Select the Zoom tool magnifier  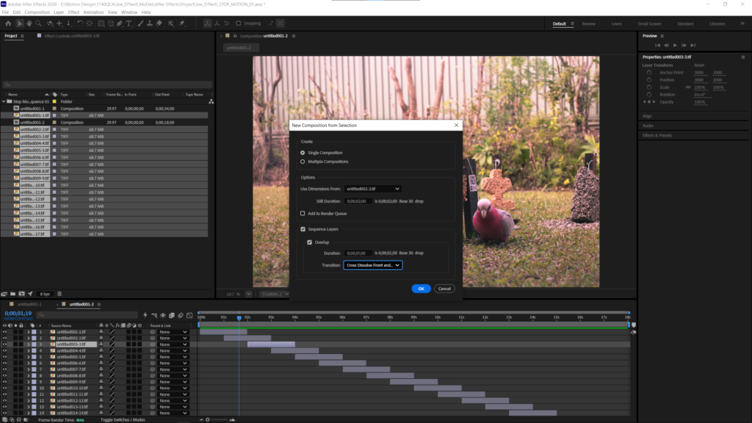click(38, 23)
